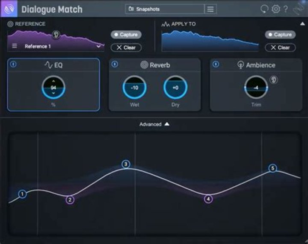
Task: Click the chat bubble icon in the header
Action: tap(264, 9)
